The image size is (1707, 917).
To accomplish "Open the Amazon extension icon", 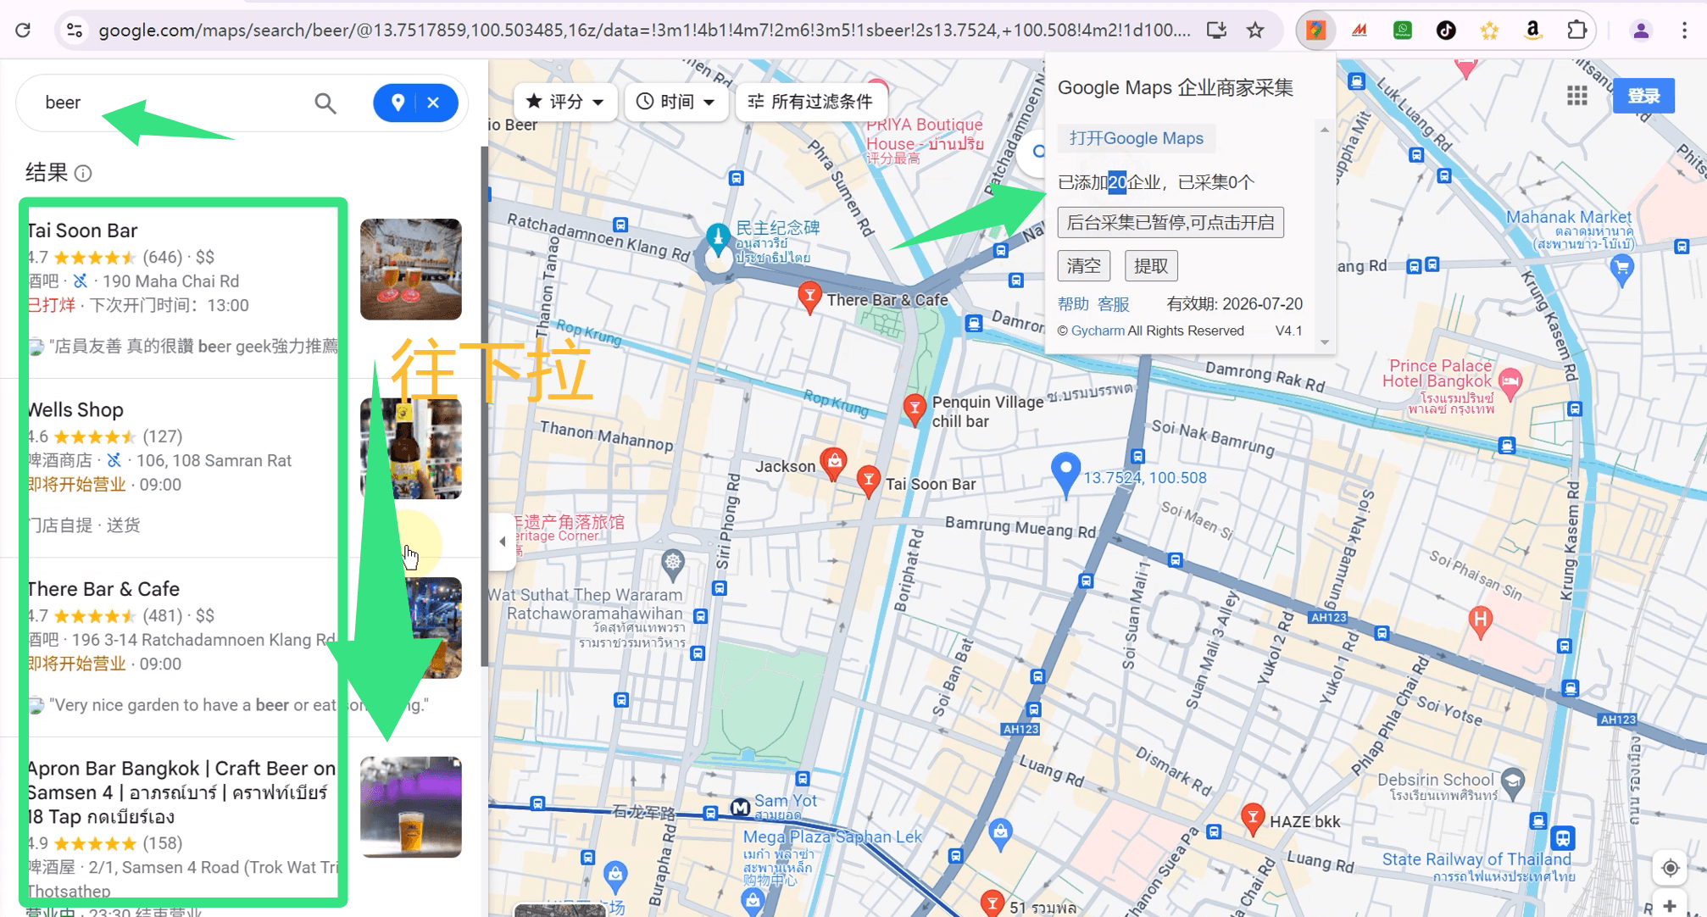I will coord(1532,30).
